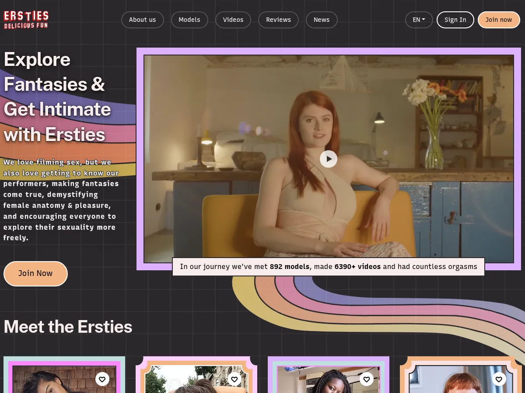Favorite the first model card with heart icon
This screenshot has height=393, width=525.
click(102, 379)
